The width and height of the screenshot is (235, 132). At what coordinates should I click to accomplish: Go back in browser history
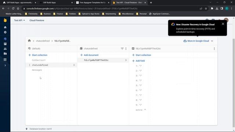[x=3, y=8]
